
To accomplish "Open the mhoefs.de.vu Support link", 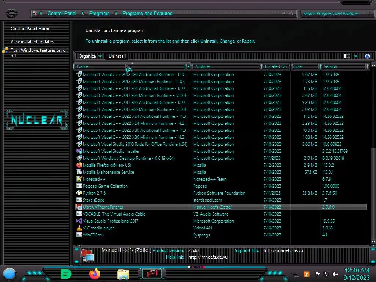I will [x=283, y=250].
